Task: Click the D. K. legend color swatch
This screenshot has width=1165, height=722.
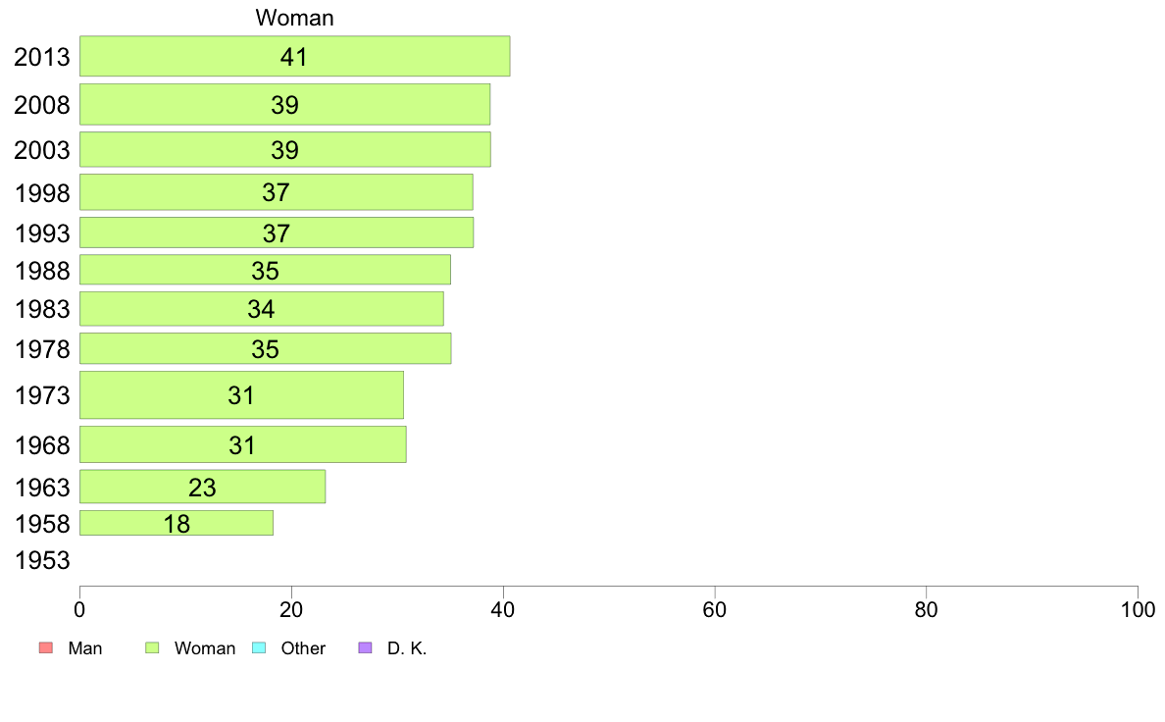Action: pyautogui.click(x=365, y=647)
